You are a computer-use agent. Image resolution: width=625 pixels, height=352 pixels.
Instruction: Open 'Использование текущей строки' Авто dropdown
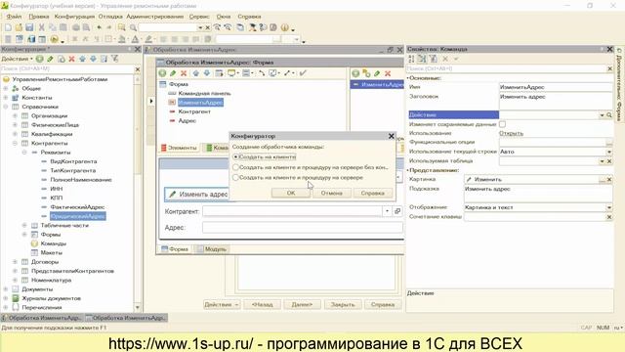[609, 152]
